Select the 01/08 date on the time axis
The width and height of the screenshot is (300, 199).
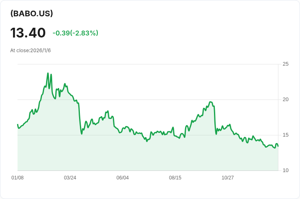(18, 178)
